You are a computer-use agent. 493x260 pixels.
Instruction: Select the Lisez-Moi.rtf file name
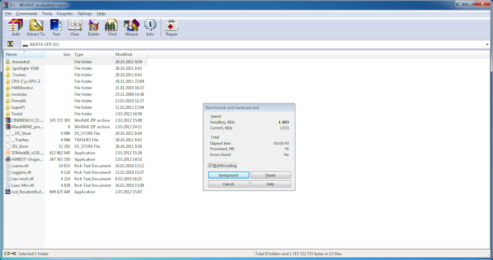click(23, 185)
